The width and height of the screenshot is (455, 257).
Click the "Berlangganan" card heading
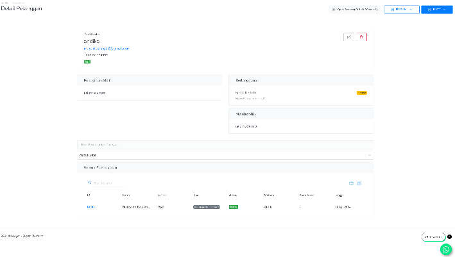[x=247, y=80]
